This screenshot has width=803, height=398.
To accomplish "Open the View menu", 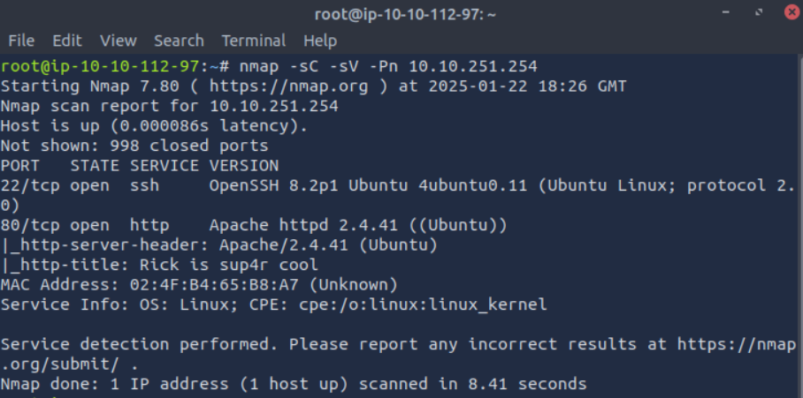I will pos(119,41).
